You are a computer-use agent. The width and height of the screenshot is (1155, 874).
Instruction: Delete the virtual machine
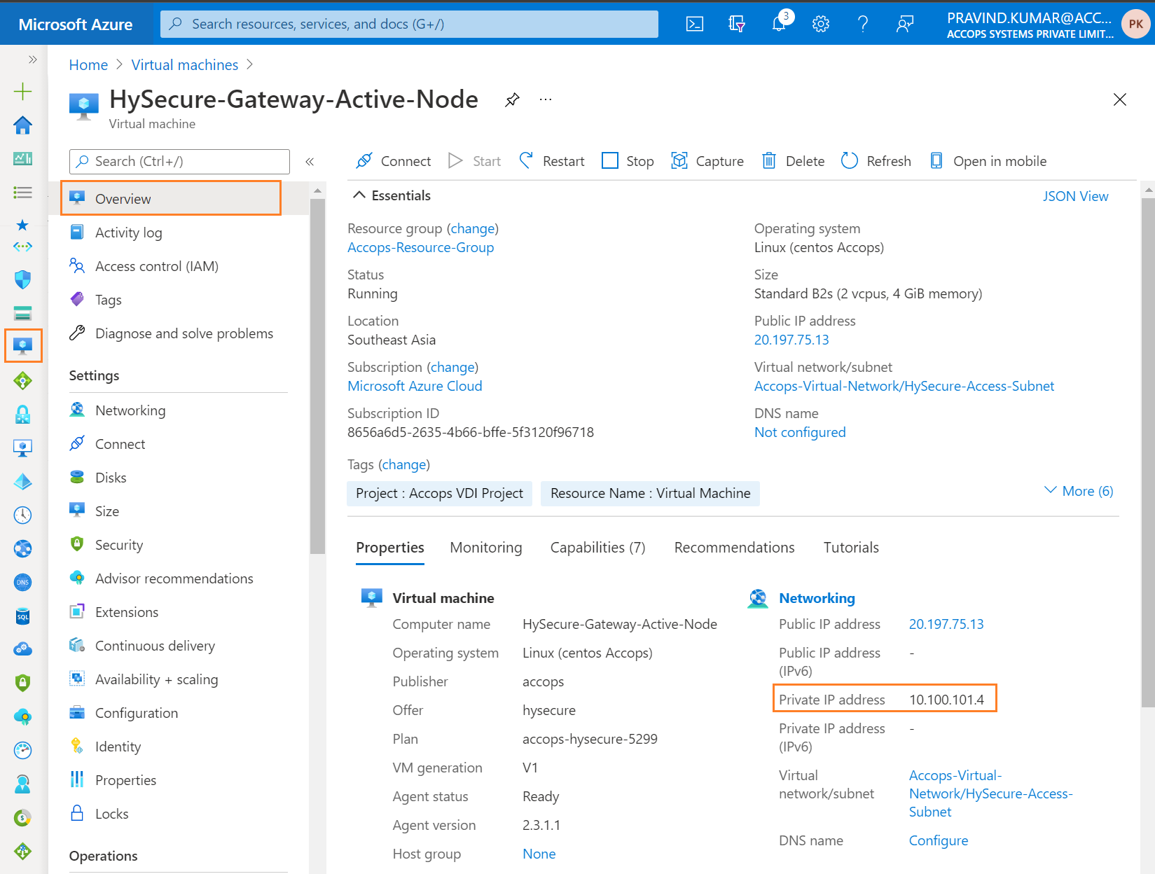click(793, 161)
